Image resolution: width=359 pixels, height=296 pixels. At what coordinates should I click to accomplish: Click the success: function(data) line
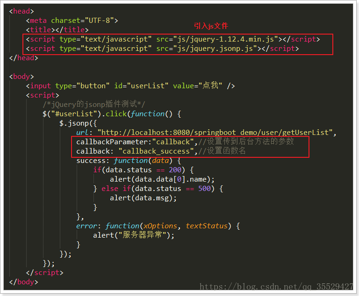pyautogui.click(x=129, y=161)
